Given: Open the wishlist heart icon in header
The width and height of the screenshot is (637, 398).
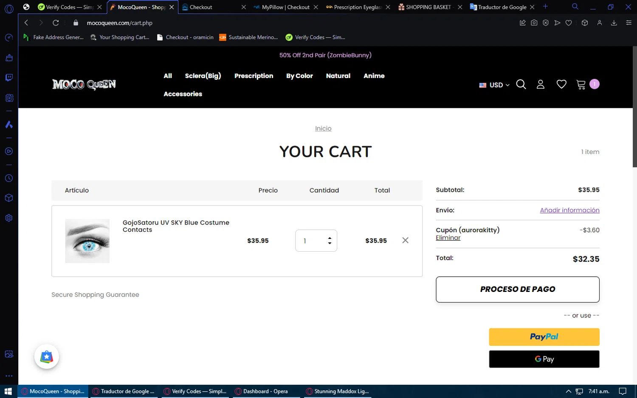Looking at the screenshot, I should (561, 84).
